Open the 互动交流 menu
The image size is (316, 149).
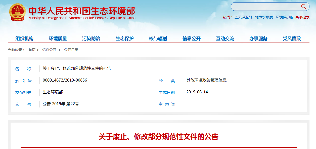click(225, 39)
